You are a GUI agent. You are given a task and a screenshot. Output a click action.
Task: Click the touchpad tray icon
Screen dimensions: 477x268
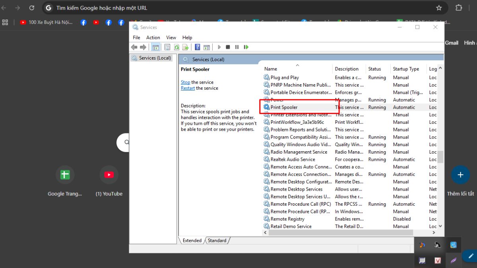(x=422, y=260)
